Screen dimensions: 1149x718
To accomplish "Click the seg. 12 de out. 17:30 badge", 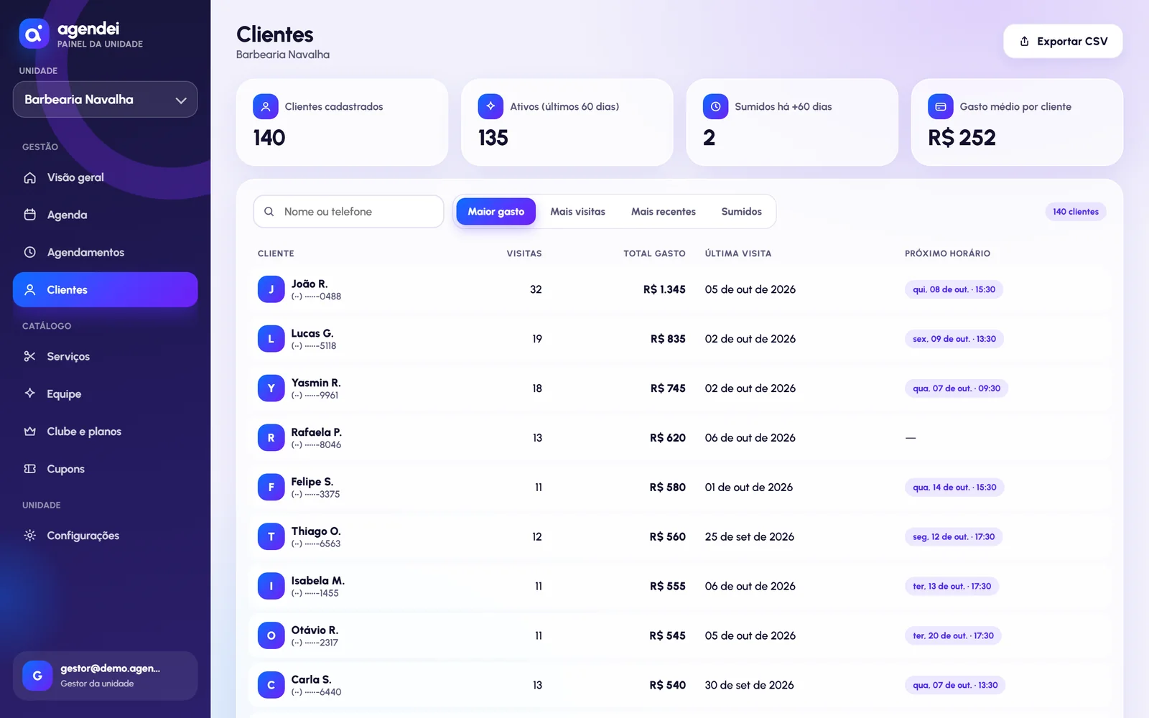I will (x=954, y=537).
